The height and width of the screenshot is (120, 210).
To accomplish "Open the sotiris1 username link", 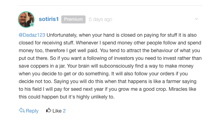I will (49, 19).
